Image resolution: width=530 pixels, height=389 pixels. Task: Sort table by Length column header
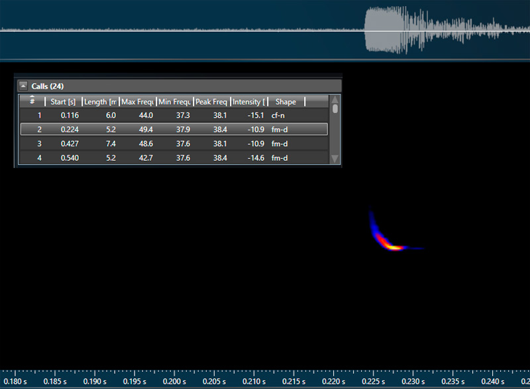pyautogui.click(x=101, y=102)
